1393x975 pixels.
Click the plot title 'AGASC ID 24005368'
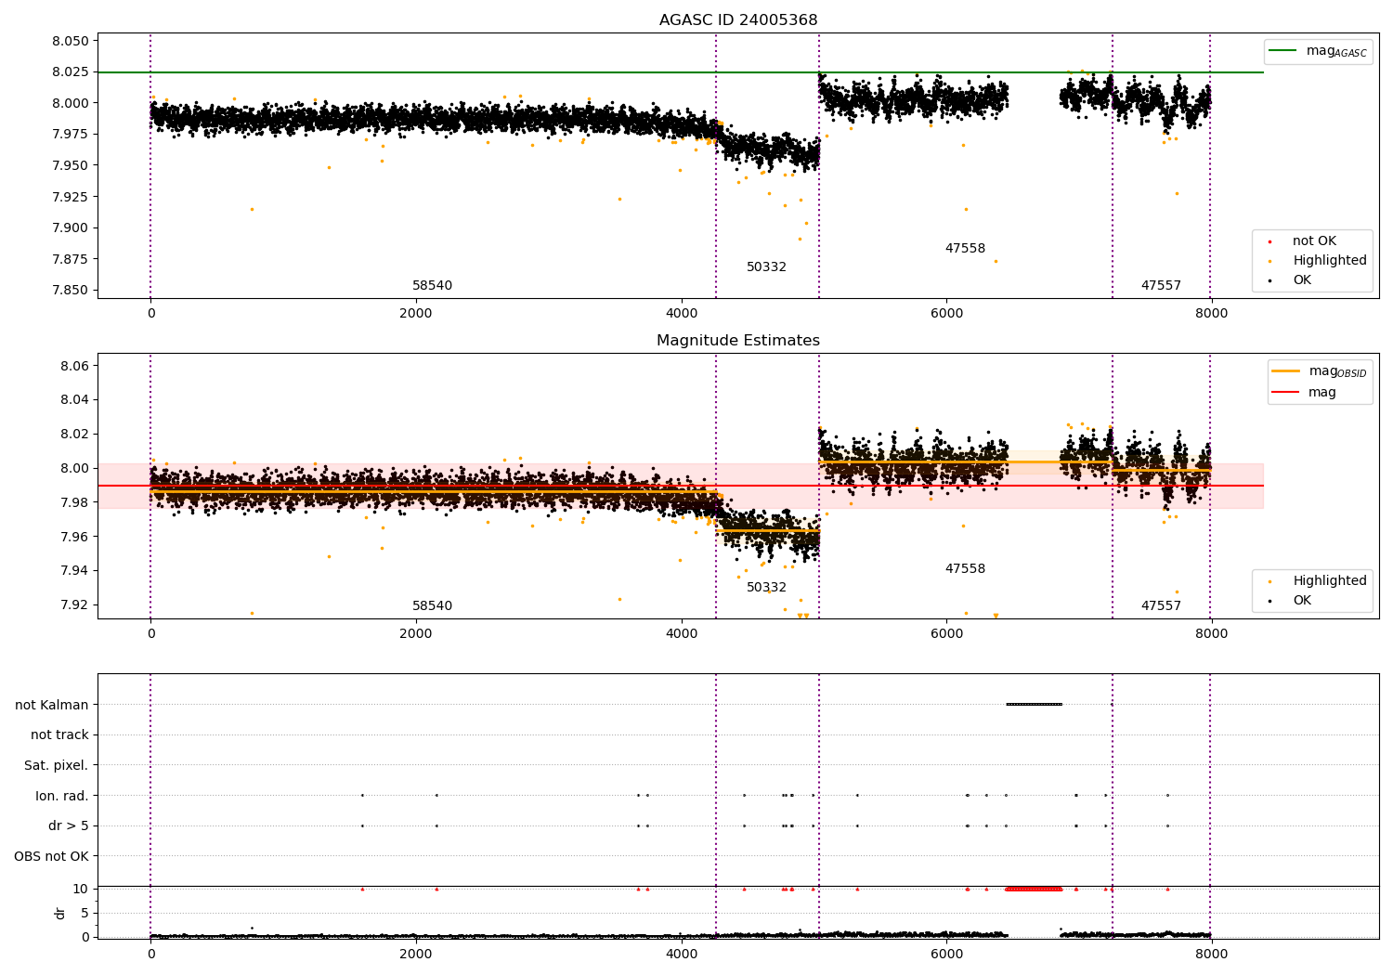pyautogui.click(x=738, y=20)
